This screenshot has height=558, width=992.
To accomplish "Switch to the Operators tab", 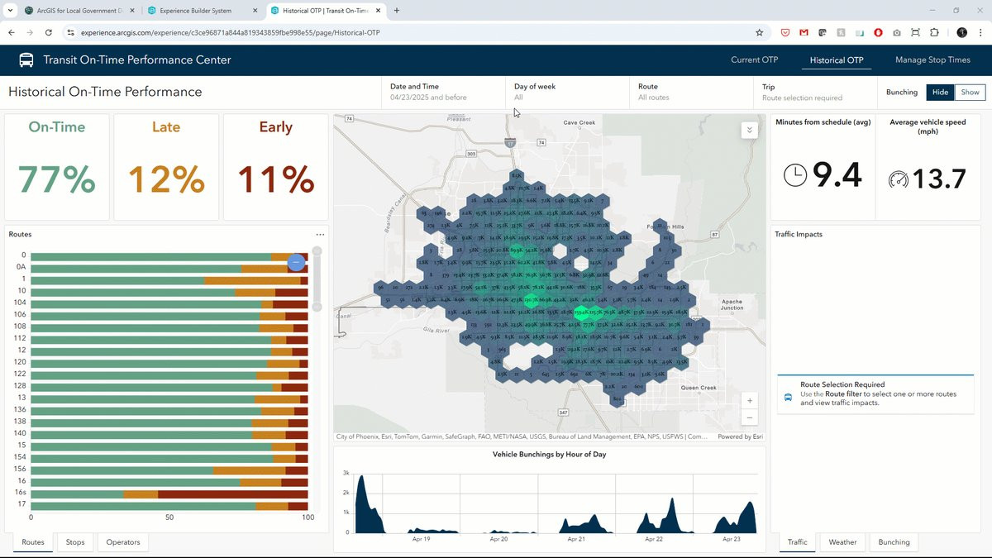I will 123,542.
